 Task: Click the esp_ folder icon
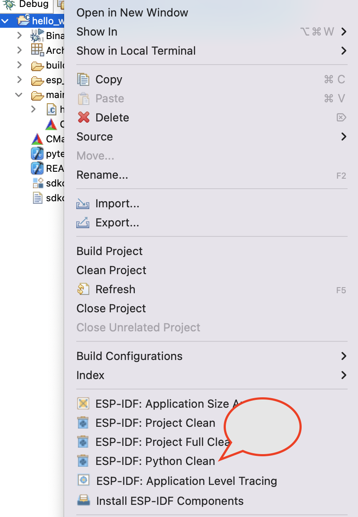(x=37, y=80)
